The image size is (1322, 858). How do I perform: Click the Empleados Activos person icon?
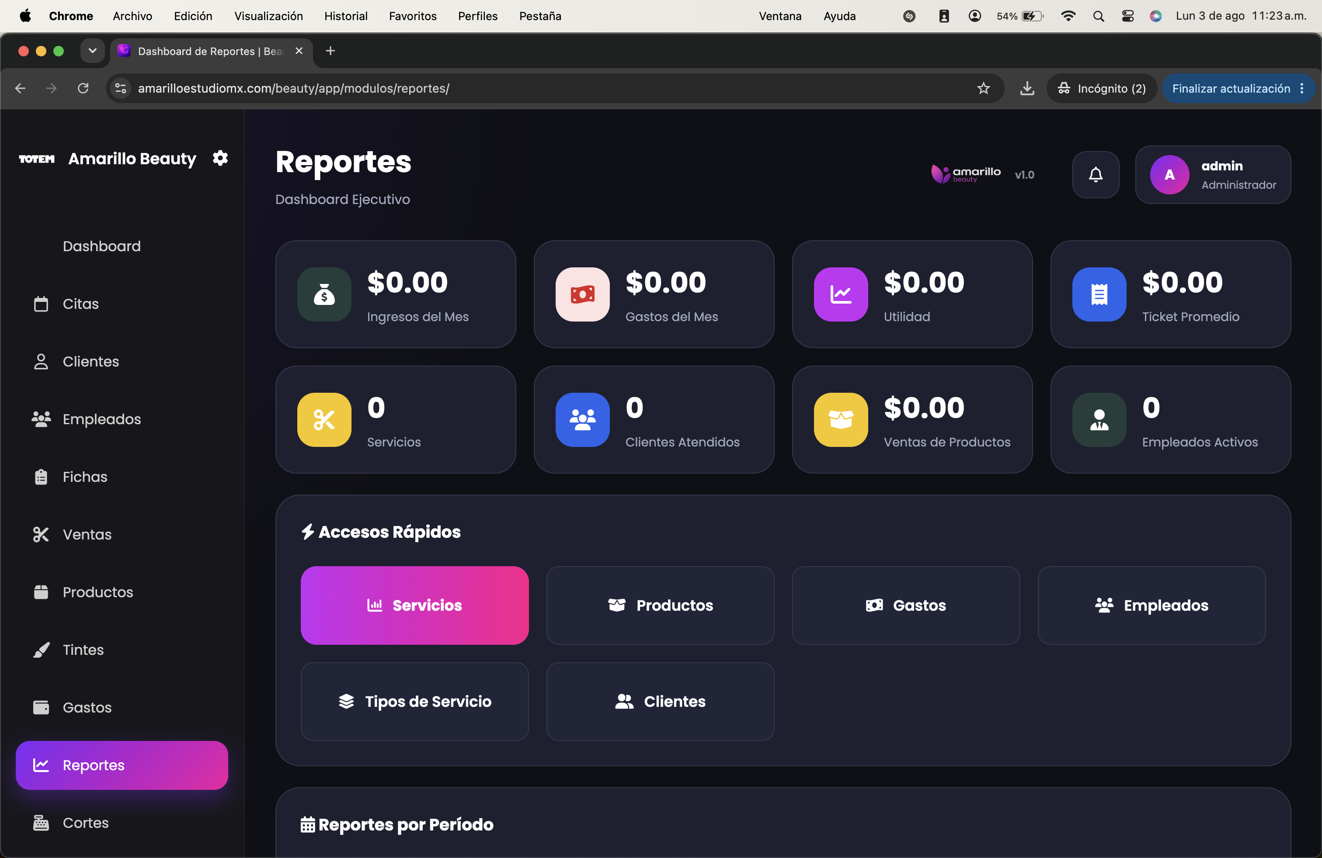[1099, 419]
